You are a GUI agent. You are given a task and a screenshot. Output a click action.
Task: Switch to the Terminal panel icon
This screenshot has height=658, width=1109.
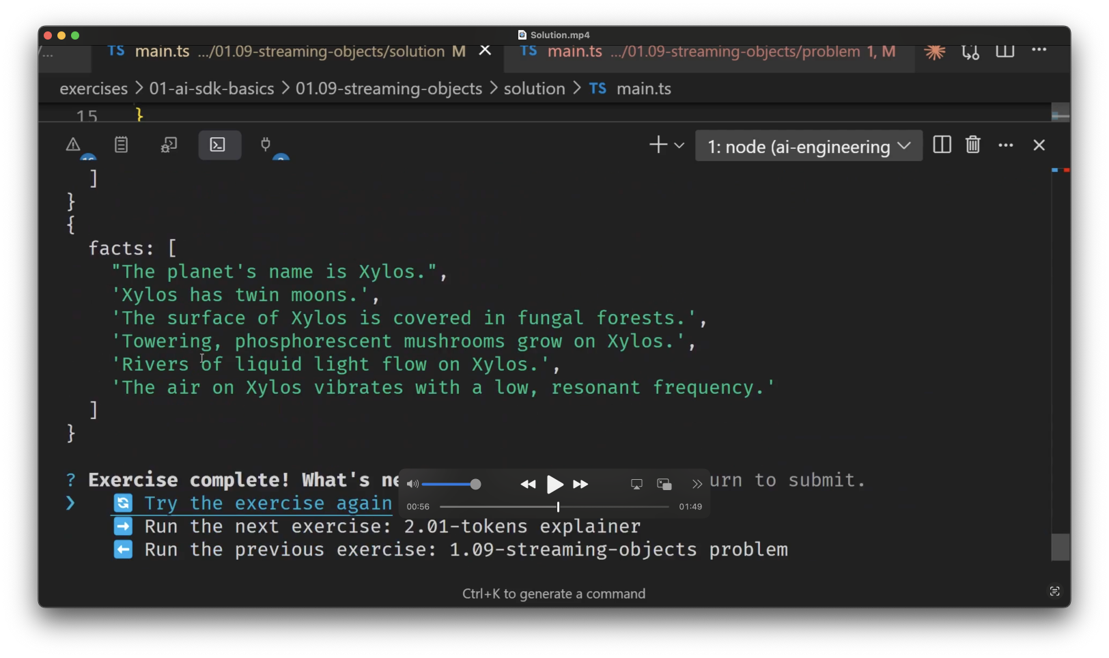(x=219, y=145)
